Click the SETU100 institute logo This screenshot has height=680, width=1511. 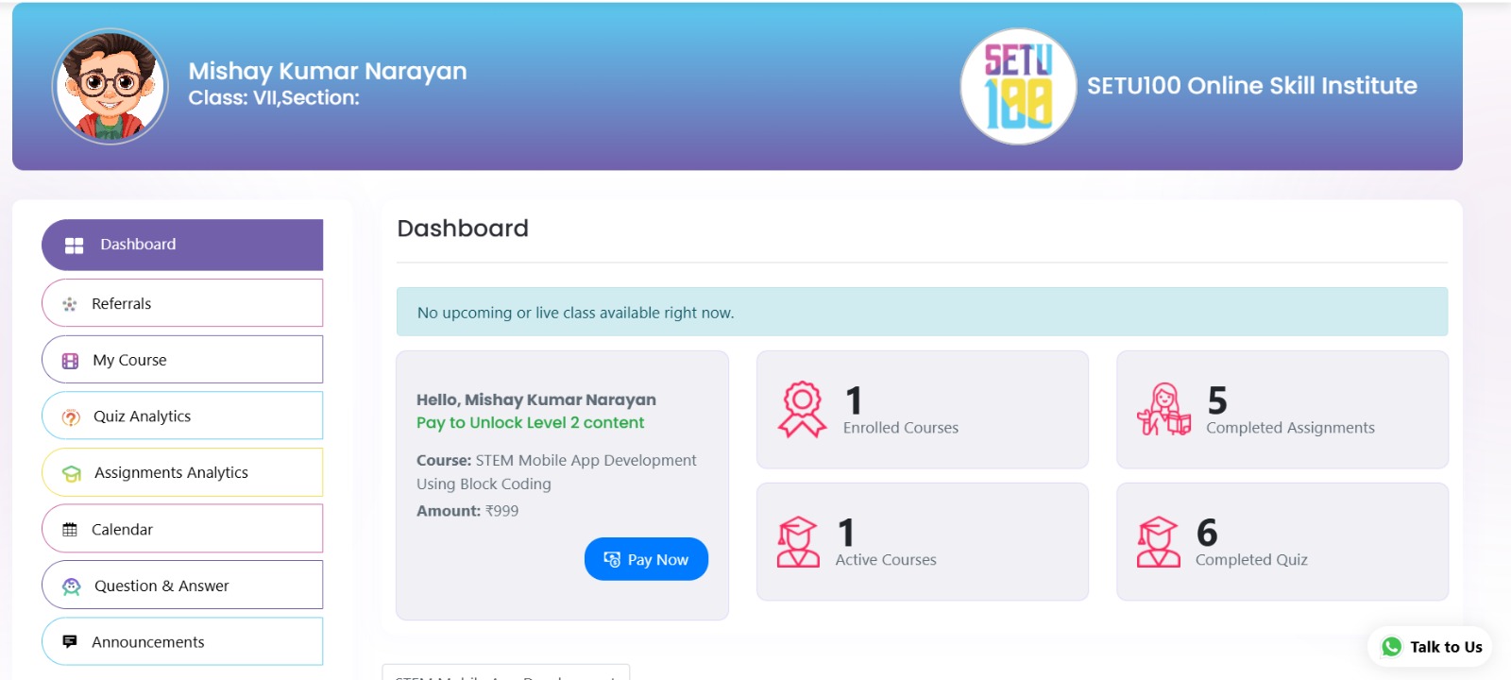click(1018, 86)
